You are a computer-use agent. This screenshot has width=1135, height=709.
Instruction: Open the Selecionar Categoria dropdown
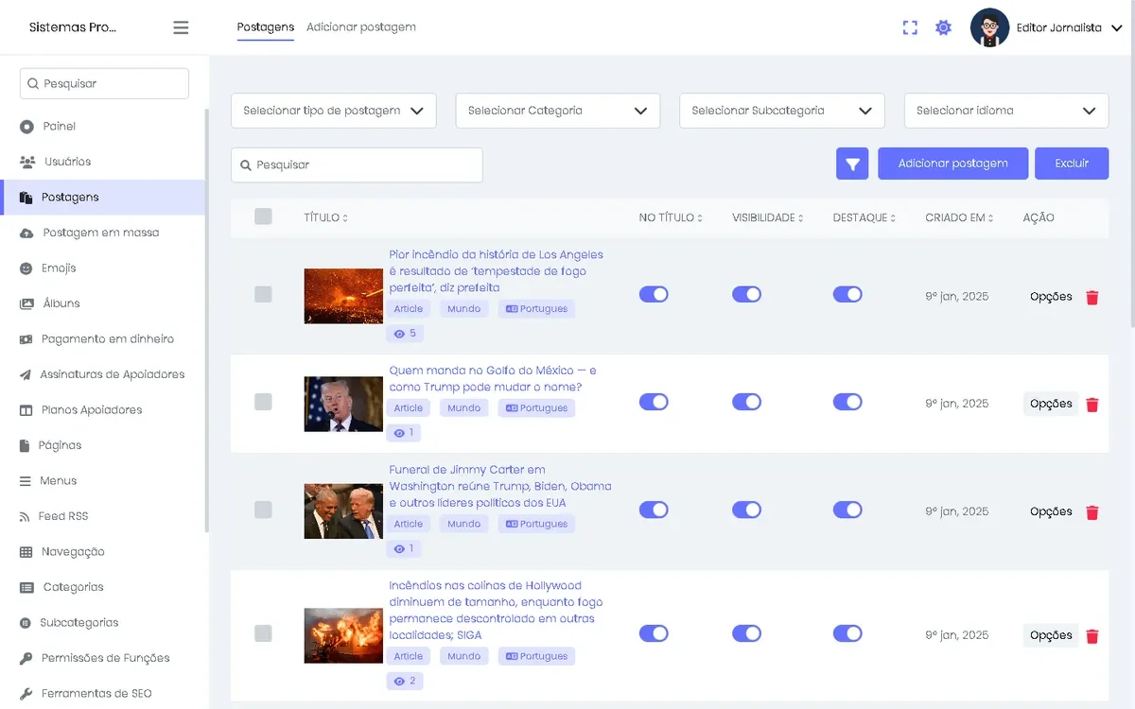pyautogui.click(x=557, y=111)
